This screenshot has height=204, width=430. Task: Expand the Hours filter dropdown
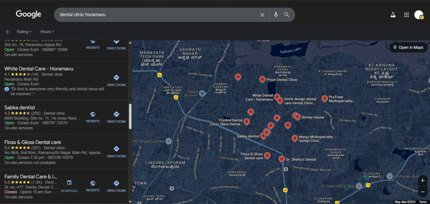click(x=47, y=32)
